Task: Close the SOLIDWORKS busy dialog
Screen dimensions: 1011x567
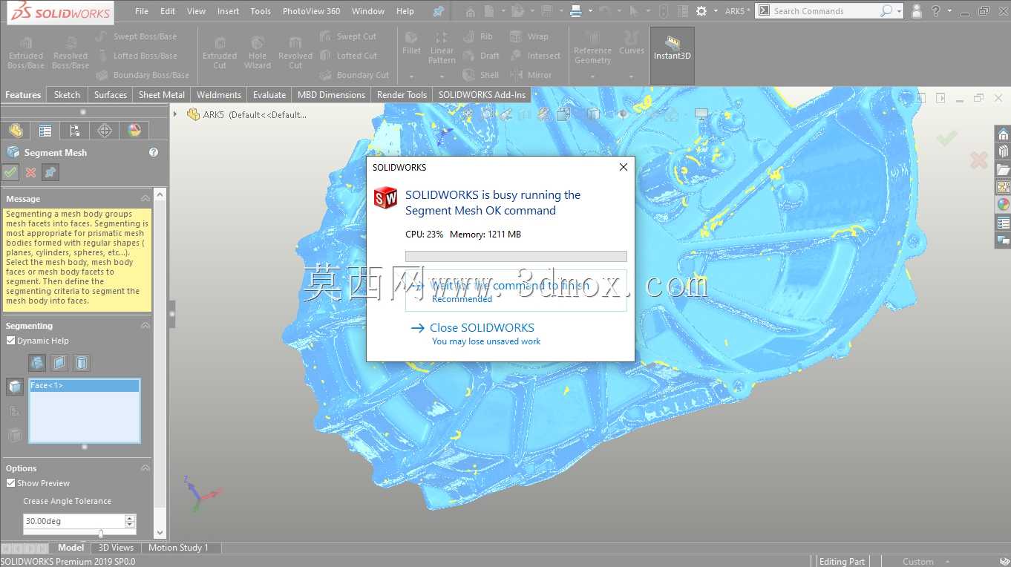Action: (624, 167)
